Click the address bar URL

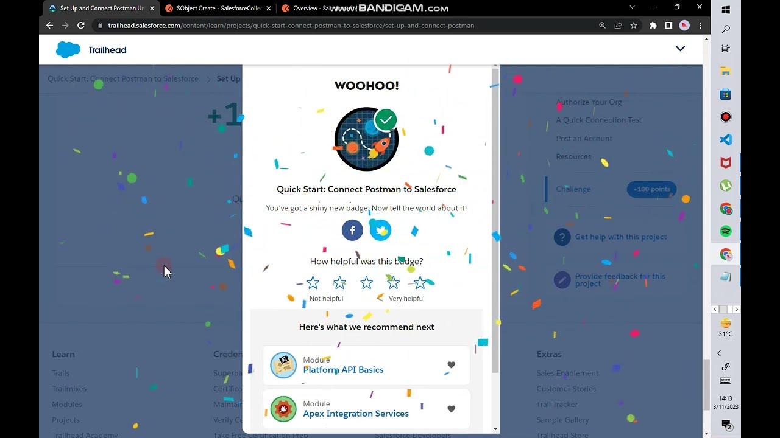click(x=291, y=26)
